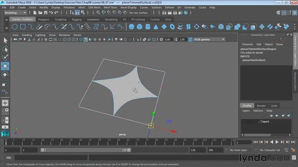The height and width of the screenshot is (167, 298).
Task: Select layer1 in the layer editor
Action: [266, 122]
